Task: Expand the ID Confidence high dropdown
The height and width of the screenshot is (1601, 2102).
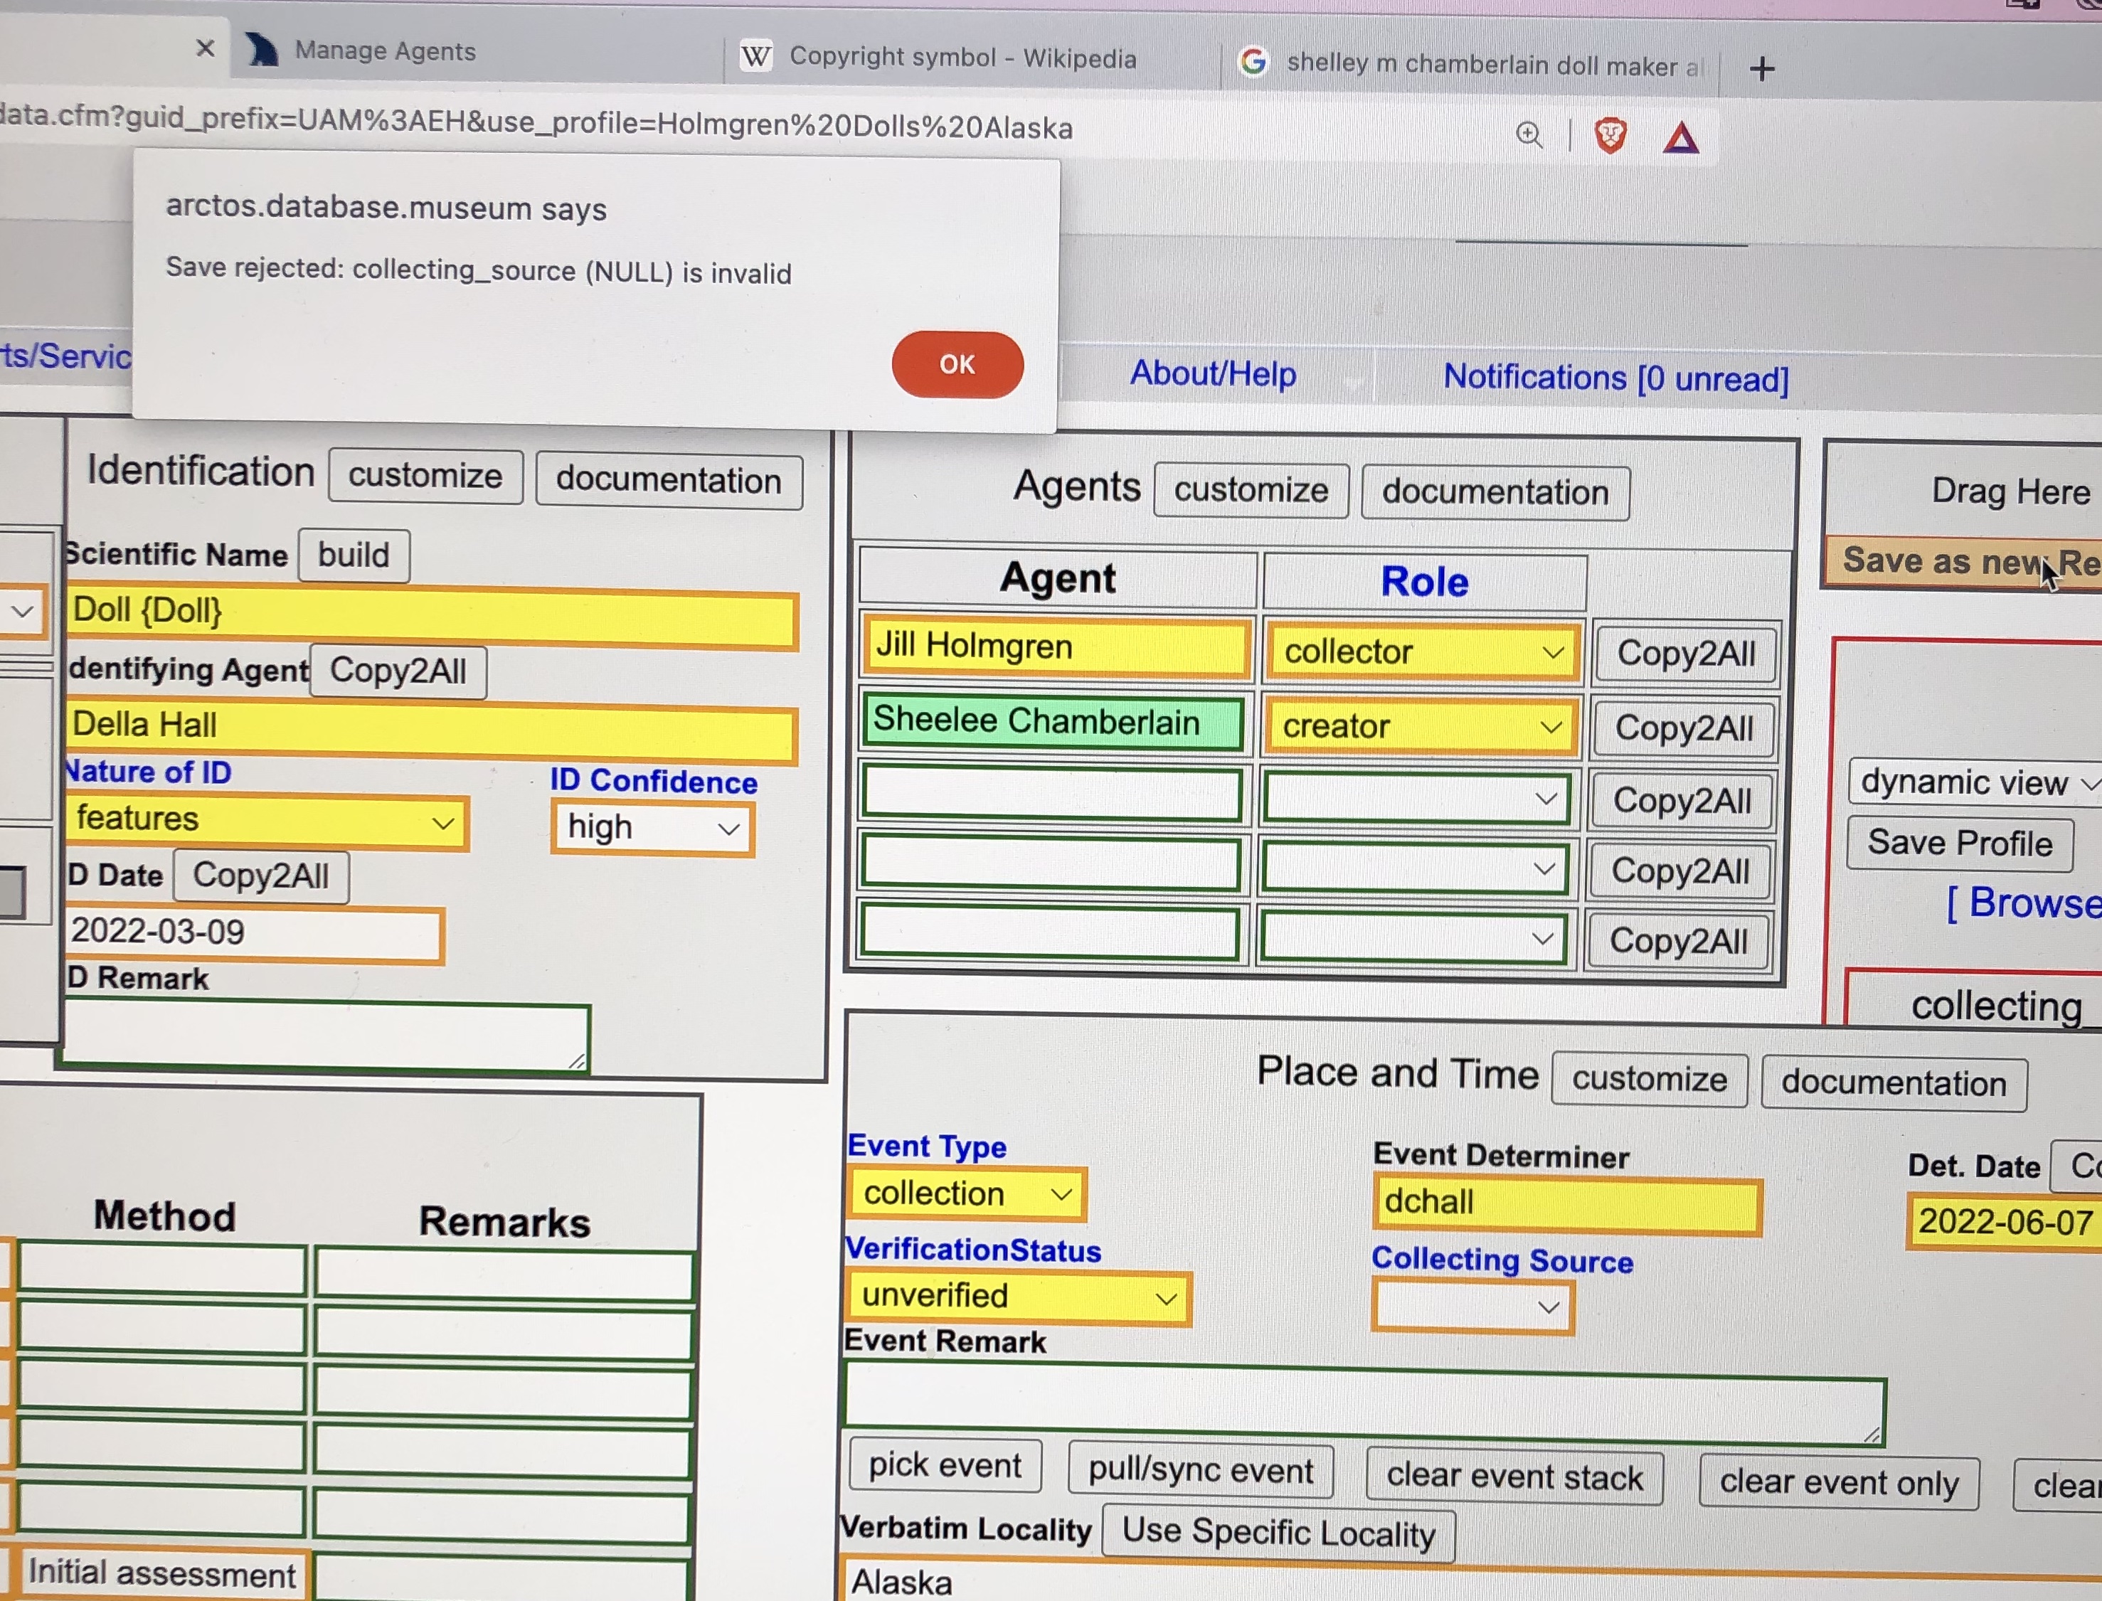Action: [653, 827]
